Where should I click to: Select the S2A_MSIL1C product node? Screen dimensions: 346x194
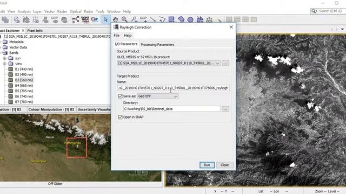pos(57,36)
